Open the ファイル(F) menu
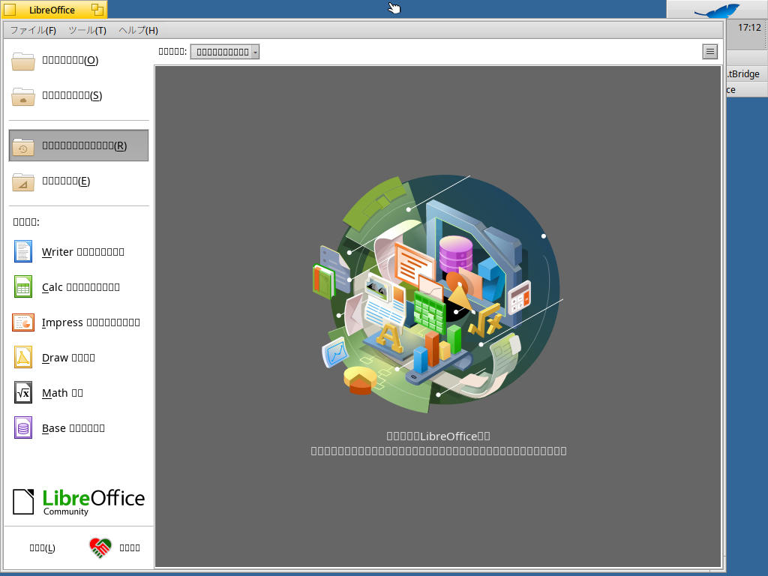This screenshot has height=576, width=768. 33,30
